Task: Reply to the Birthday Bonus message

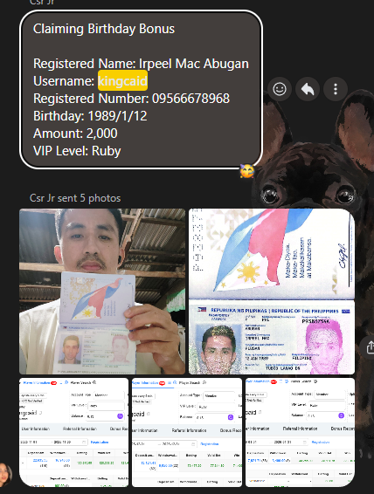Action: tap(308, 89)
